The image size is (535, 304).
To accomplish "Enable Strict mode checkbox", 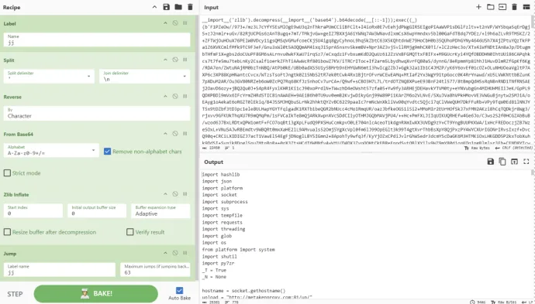I will [7, 173].
